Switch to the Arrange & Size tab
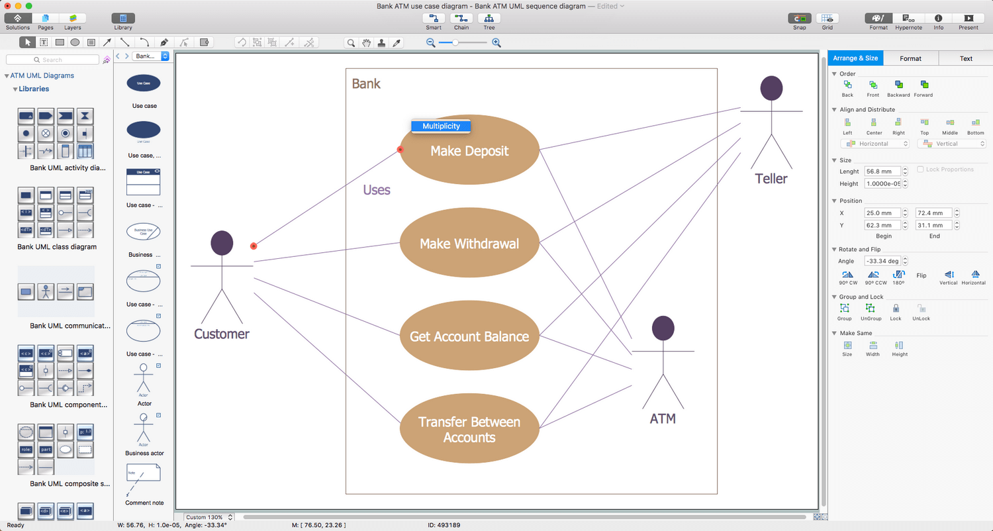The image size is (993, 531). coord(855,58)
